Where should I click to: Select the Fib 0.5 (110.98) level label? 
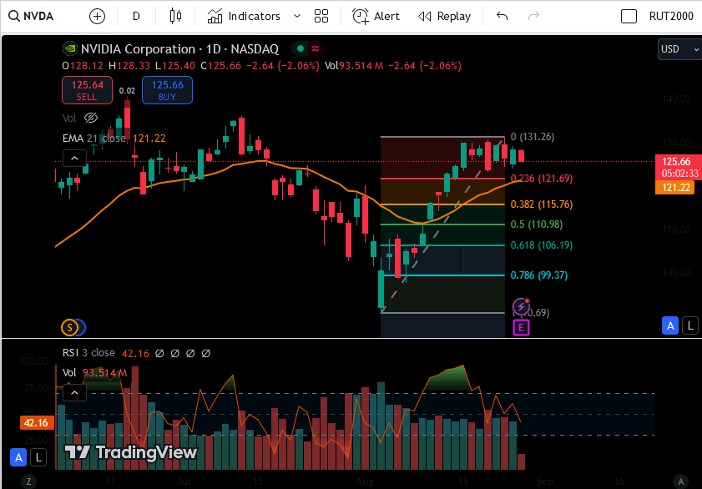[537, 224]
